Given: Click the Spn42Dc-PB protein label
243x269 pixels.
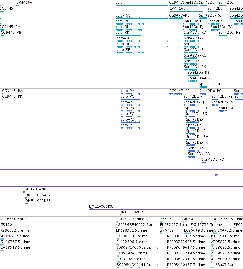Looking at the screenshot, I should pyautogui.click(x=222, y=96).
